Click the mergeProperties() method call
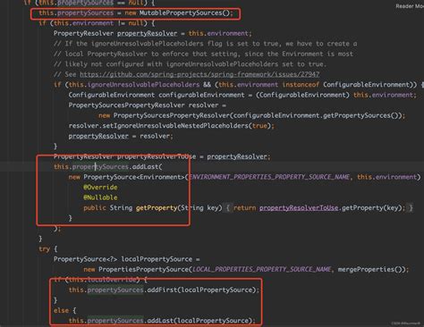This screenshot has width=424, height=327. pyautogui.click(x=369, y=269)
